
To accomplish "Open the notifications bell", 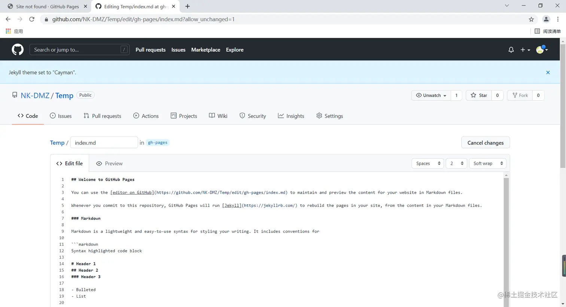I will (511, 50).
